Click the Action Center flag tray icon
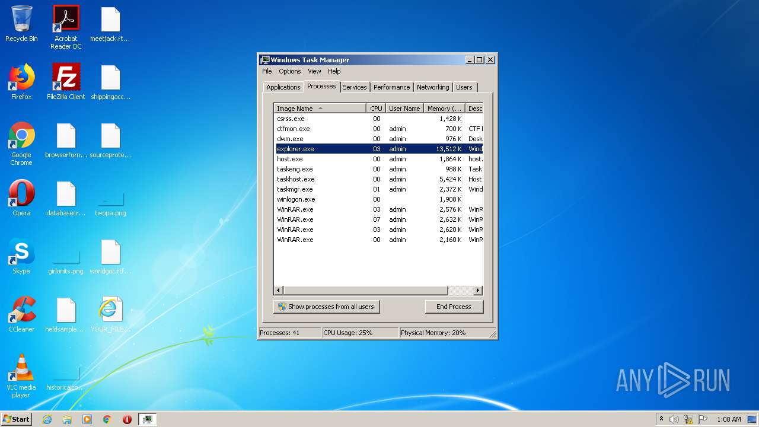This screenshot has height=427, width=759. (703, 419)
